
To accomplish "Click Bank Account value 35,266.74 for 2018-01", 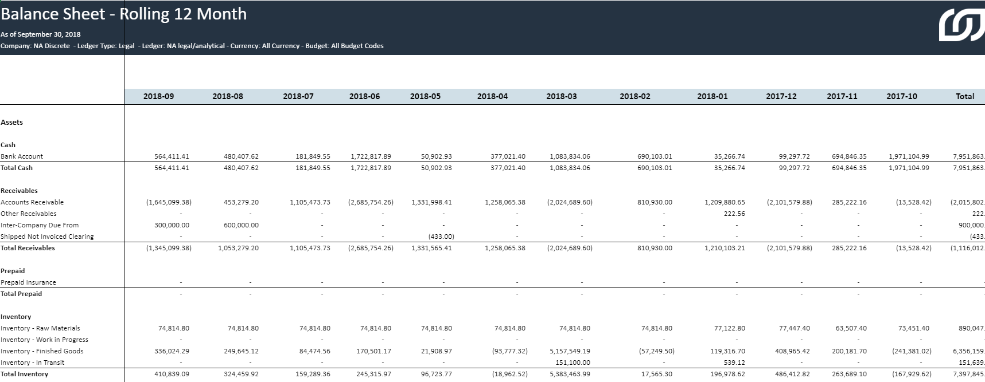I will [730, 156].
